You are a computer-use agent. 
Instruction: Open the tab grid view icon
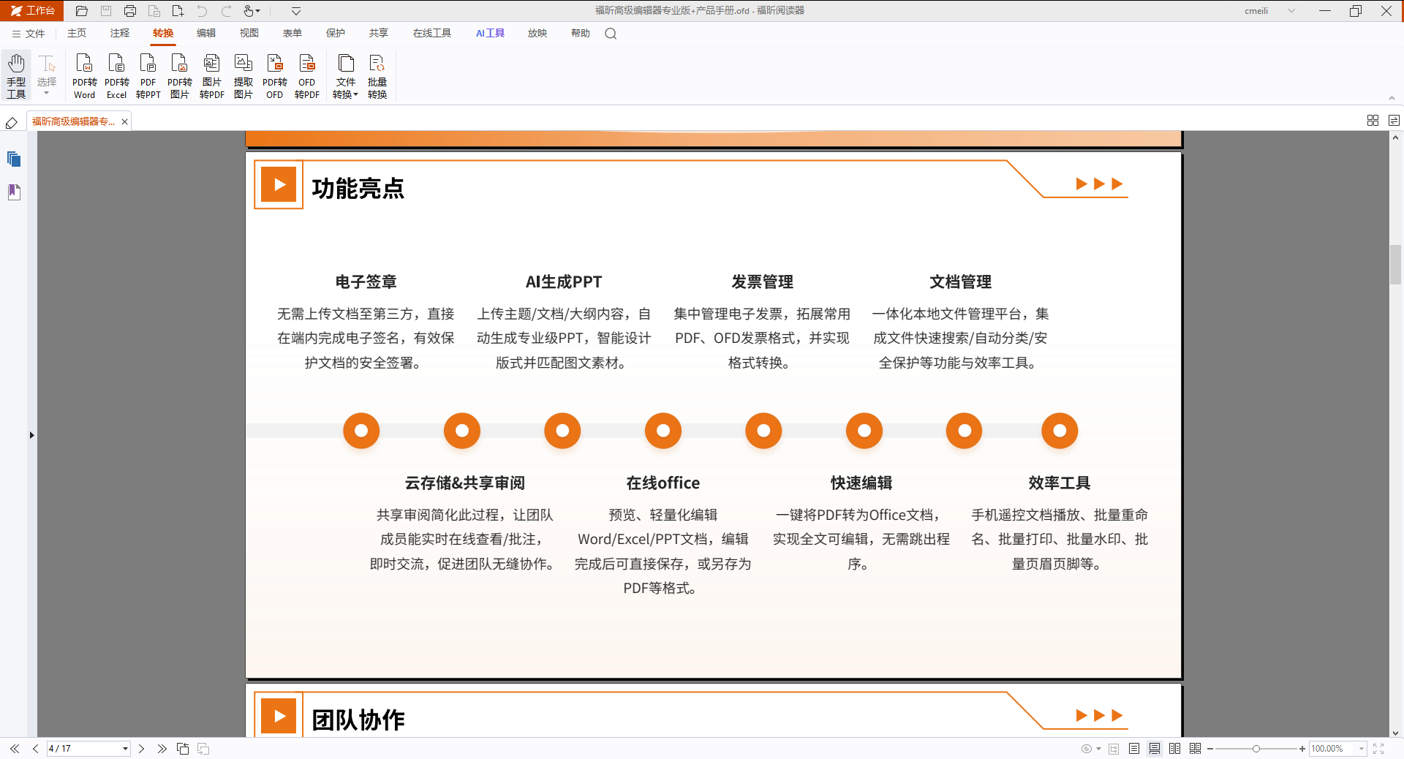click(1373, 121)
